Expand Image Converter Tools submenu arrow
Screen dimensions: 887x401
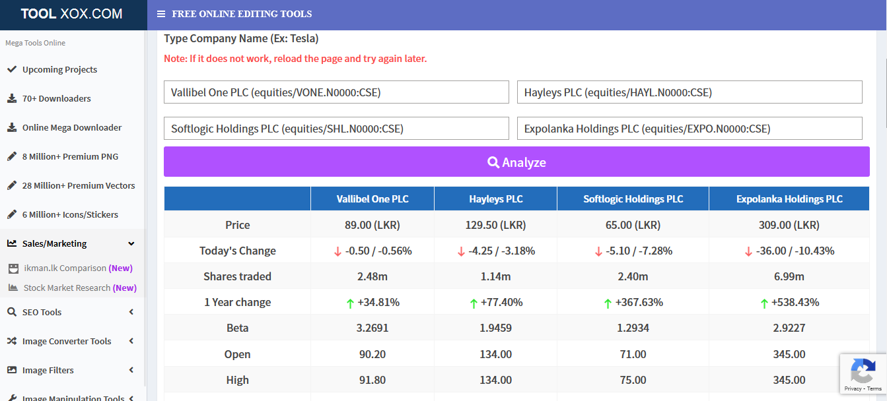[131, 341]
